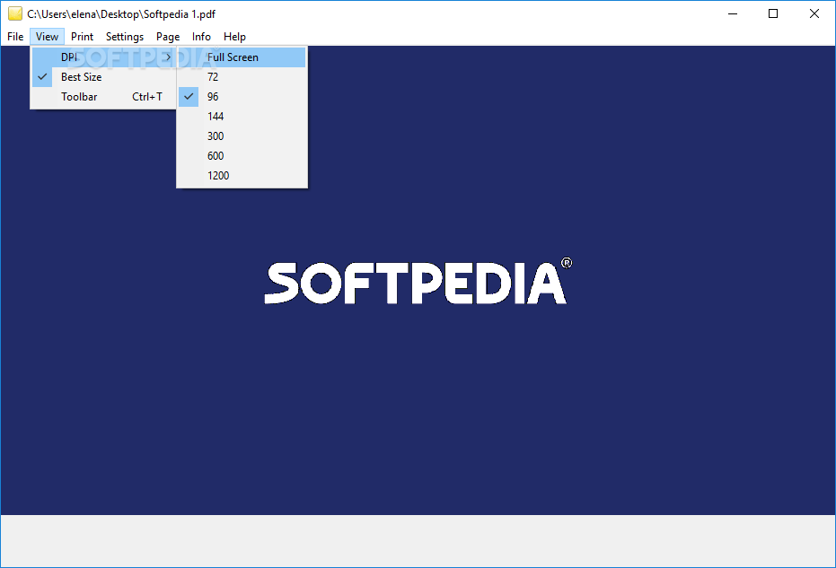Choose the checked 96 DPI option
The height and width of the screenshot is (568, 836).
pos(242,96)
